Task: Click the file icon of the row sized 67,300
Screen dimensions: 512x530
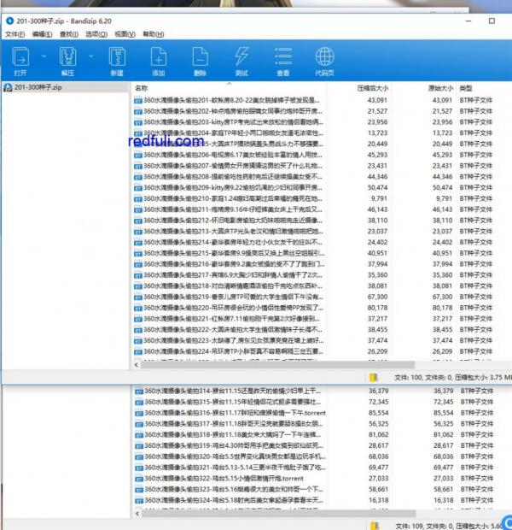Action: click(x=137, y=297)
